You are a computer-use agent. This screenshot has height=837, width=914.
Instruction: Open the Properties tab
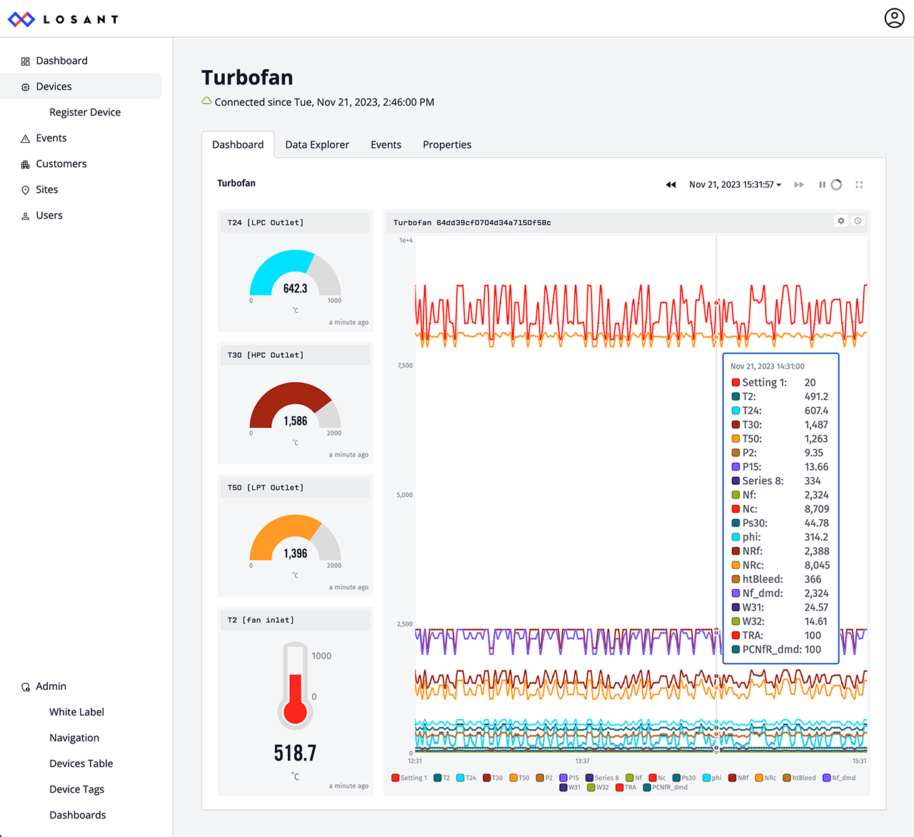pyautogui.click(x=447, y=145)
